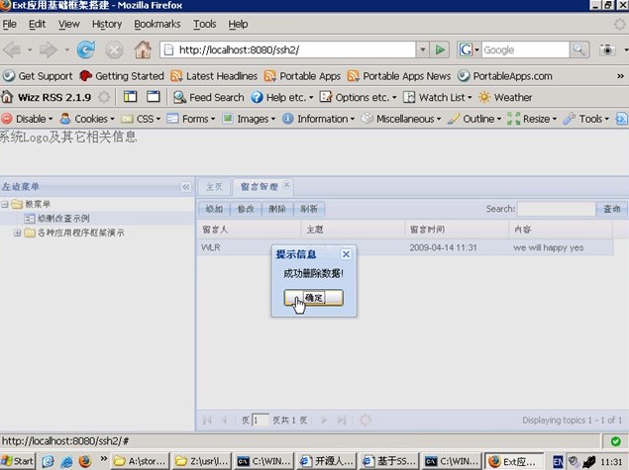
Task: Open the Disable menu in developer toolbar
Action: pos(27,119)
